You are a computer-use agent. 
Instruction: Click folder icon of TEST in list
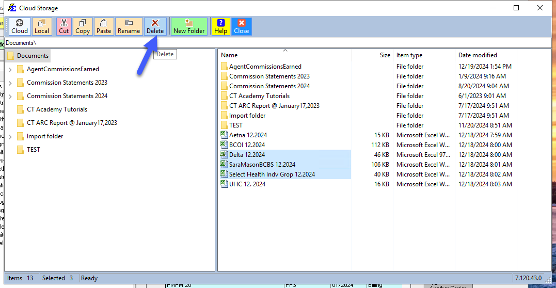[x=224, y=125]
